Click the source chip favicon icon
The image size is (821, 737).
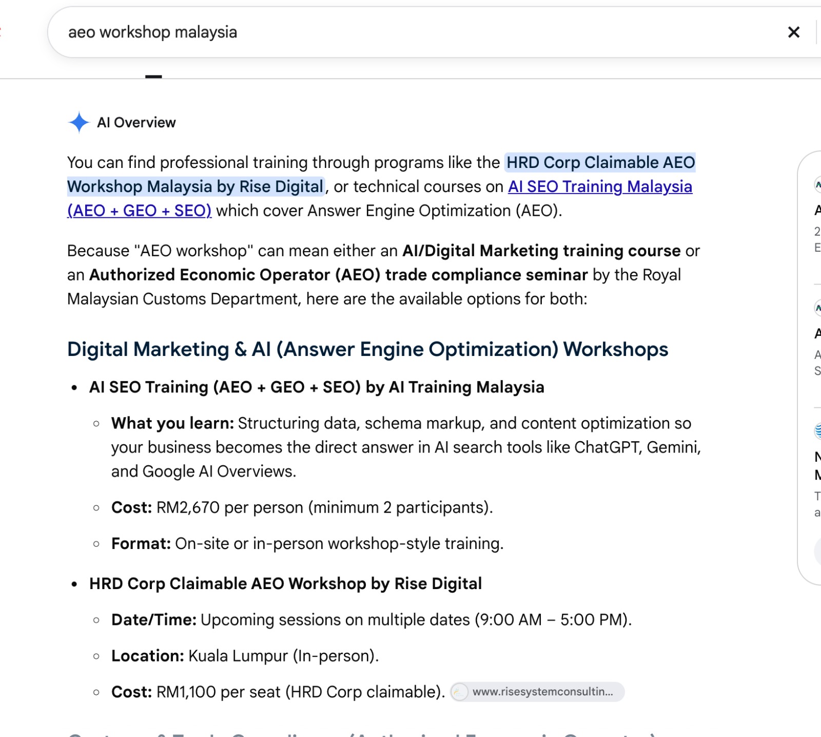[x=459, y=692]
